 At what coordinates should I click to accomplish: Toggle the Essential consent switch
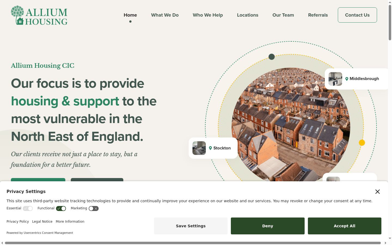tap(28, 209)
